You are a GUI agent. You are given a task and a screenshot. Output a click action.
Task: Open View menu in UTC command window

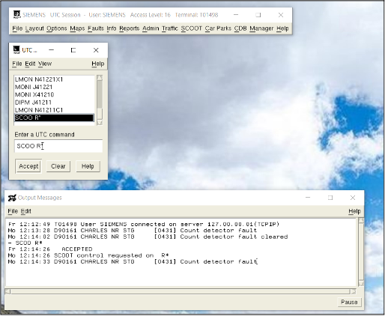click(x=45, y=64)
